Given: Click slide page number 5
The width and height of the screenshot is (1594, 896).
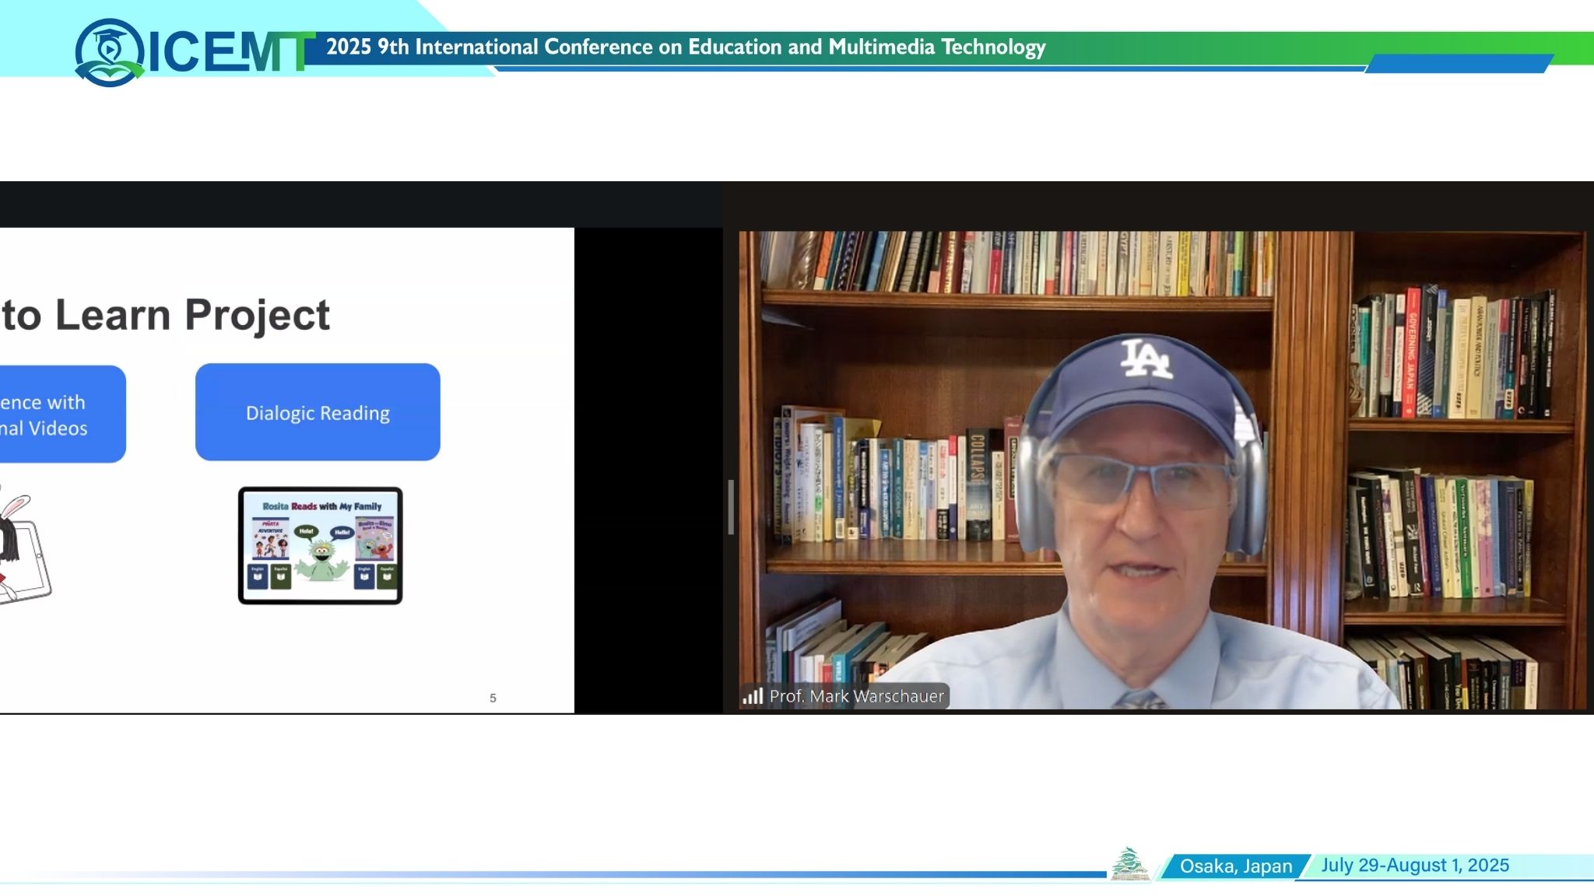Looking at the screenshot, I should click(x=493, y=698).
